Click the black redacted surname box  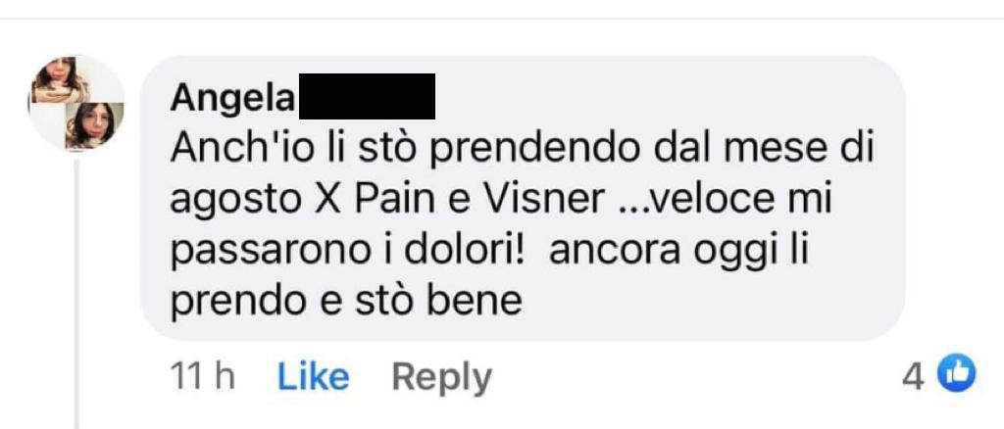click(367, 97)
